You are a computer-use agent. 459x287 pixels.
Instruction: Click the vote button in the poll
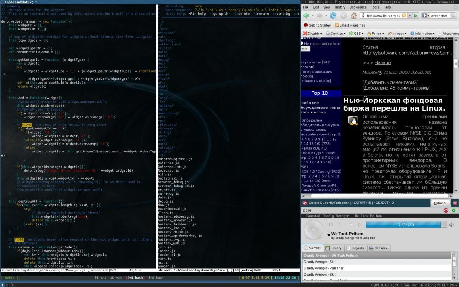click(305, 49)
